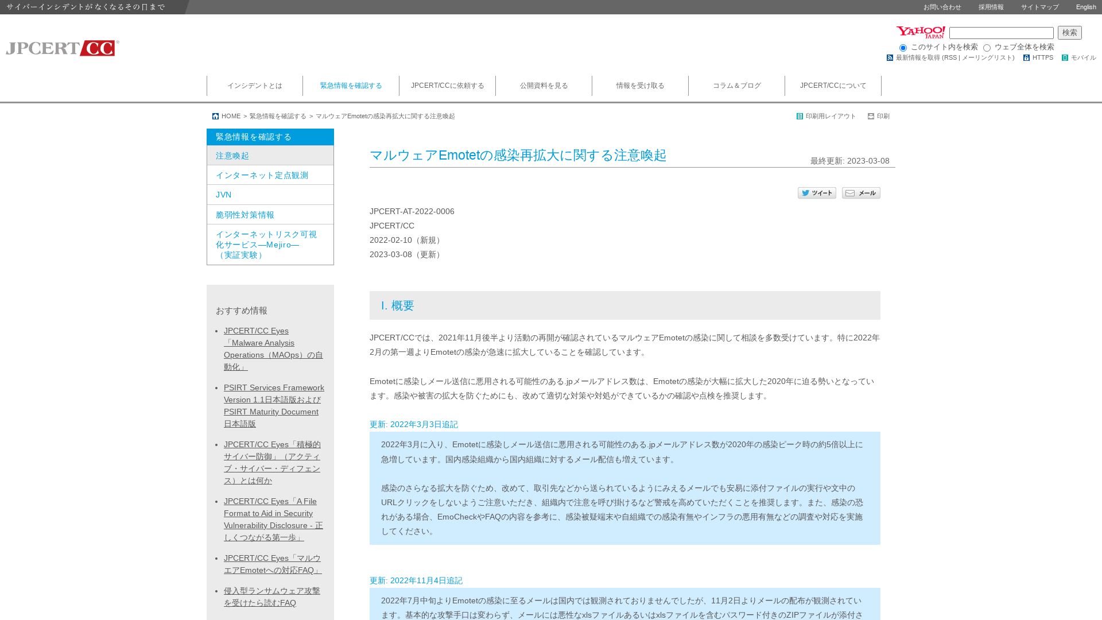The width and height of the screenshot is (1102, 620).
Task: Open A File Format to Aid article
Action: (x=273, y=520)
